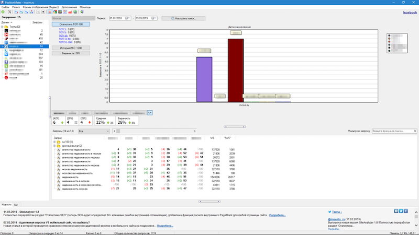Expand the срочный выкуп [2] query group

click(54, 146)
